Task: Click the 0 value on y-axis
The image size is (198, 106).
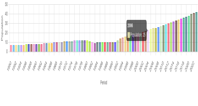Action: 7,52
